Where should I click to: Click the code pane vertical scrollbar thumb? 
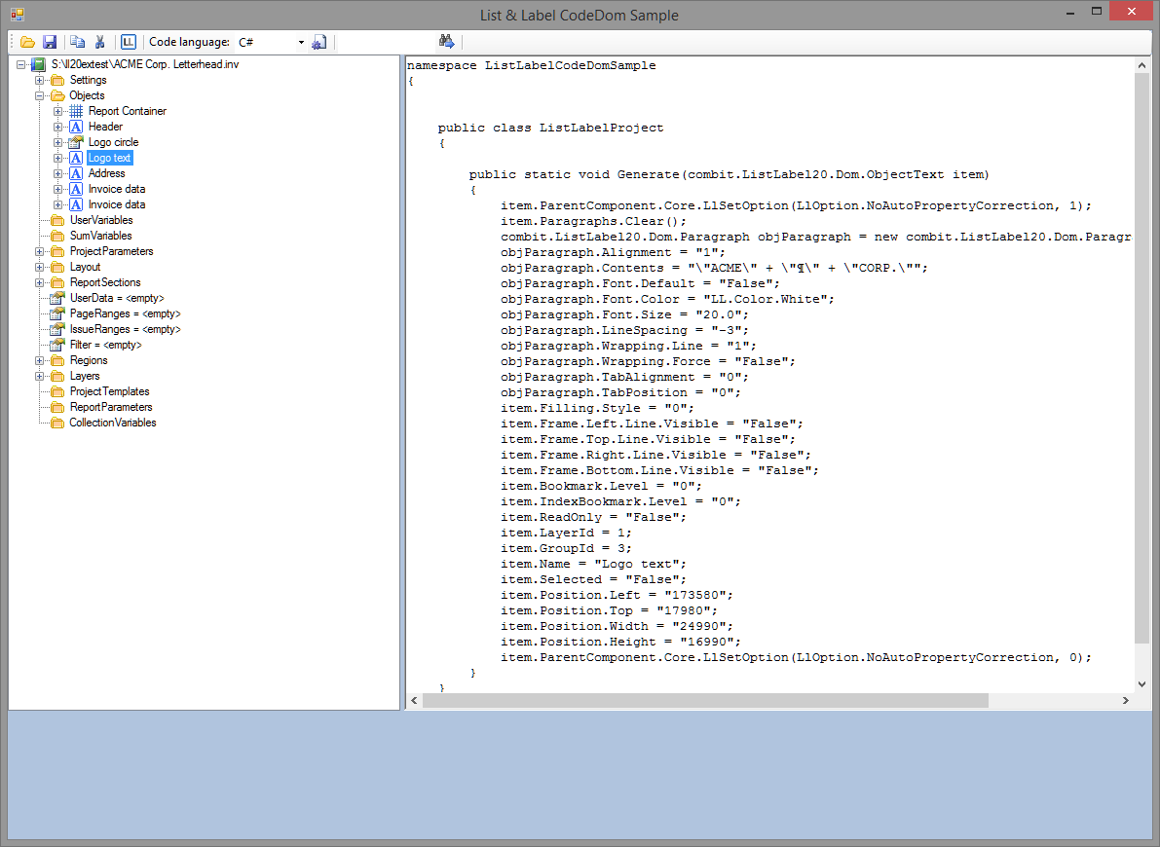pyautogui.click(x=1141, y=359)
